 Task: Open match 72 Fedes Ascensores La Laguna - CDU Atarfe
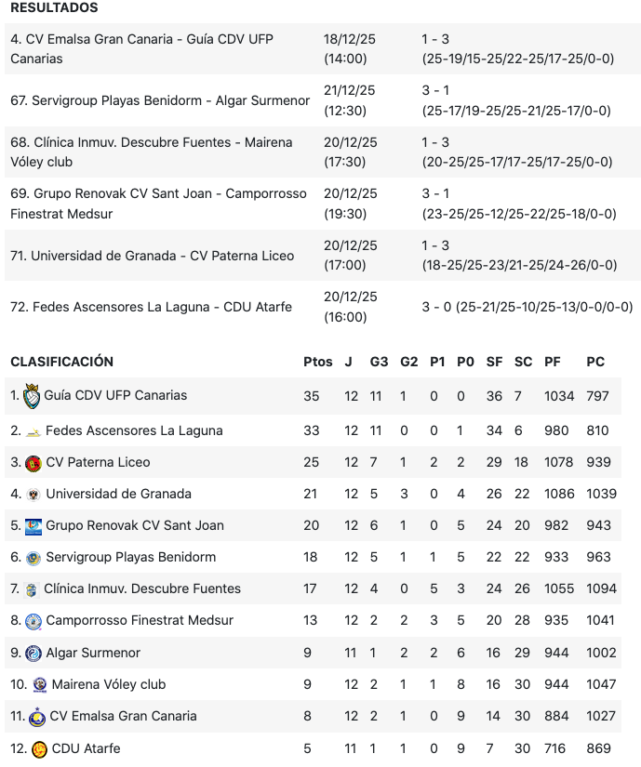pyautogui.click(x=151, y=307)
